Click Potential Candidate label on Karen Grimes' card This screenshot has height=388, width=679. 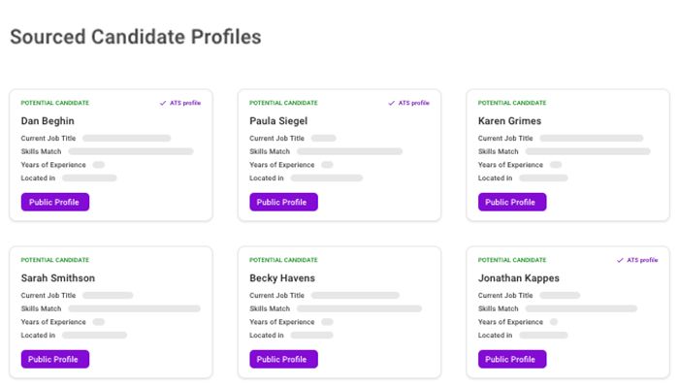coord(511,103)
